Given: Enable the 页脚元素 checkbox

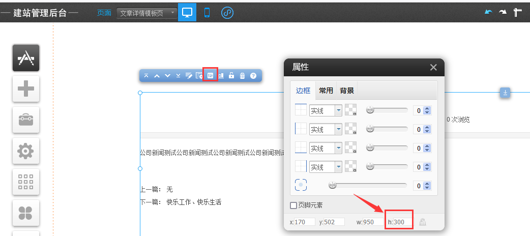Looking at the screenshot, I should tap(293, 205).
